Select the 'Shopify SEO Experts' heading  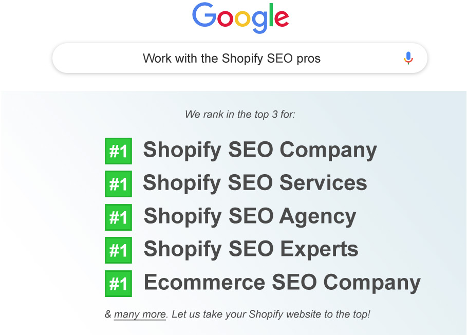pos(251,249)
